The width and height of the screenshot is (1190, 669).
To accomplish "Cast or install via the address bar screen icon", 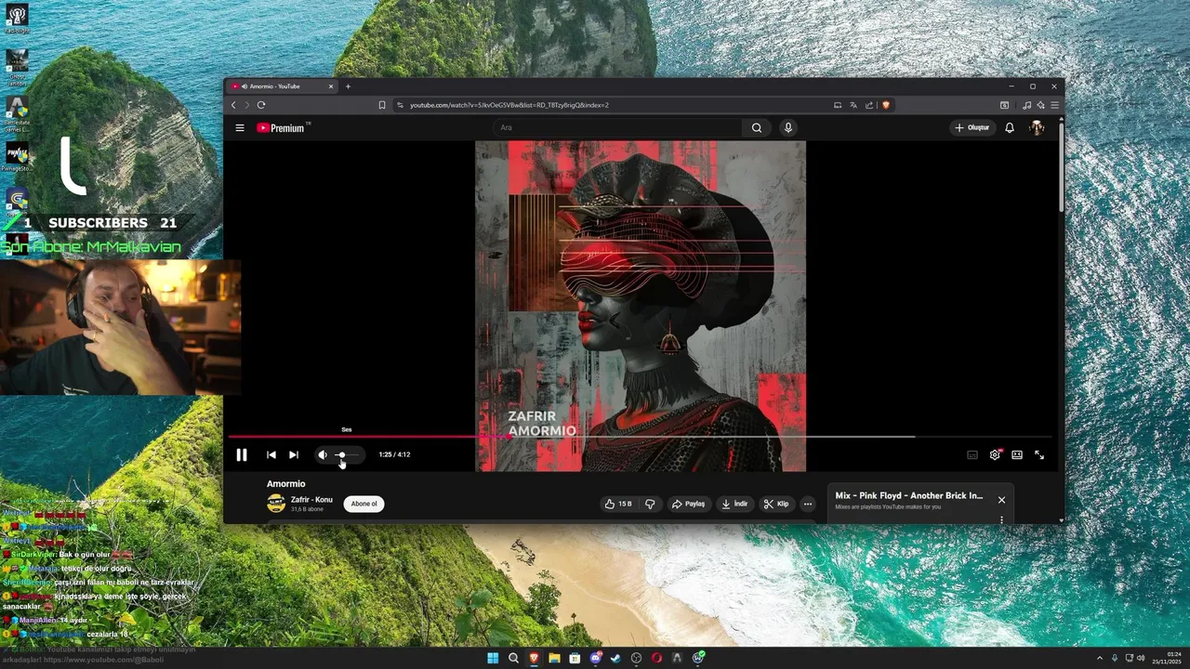I will click(838, 105).
